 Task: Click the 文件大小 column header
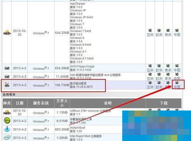point(62,103)
